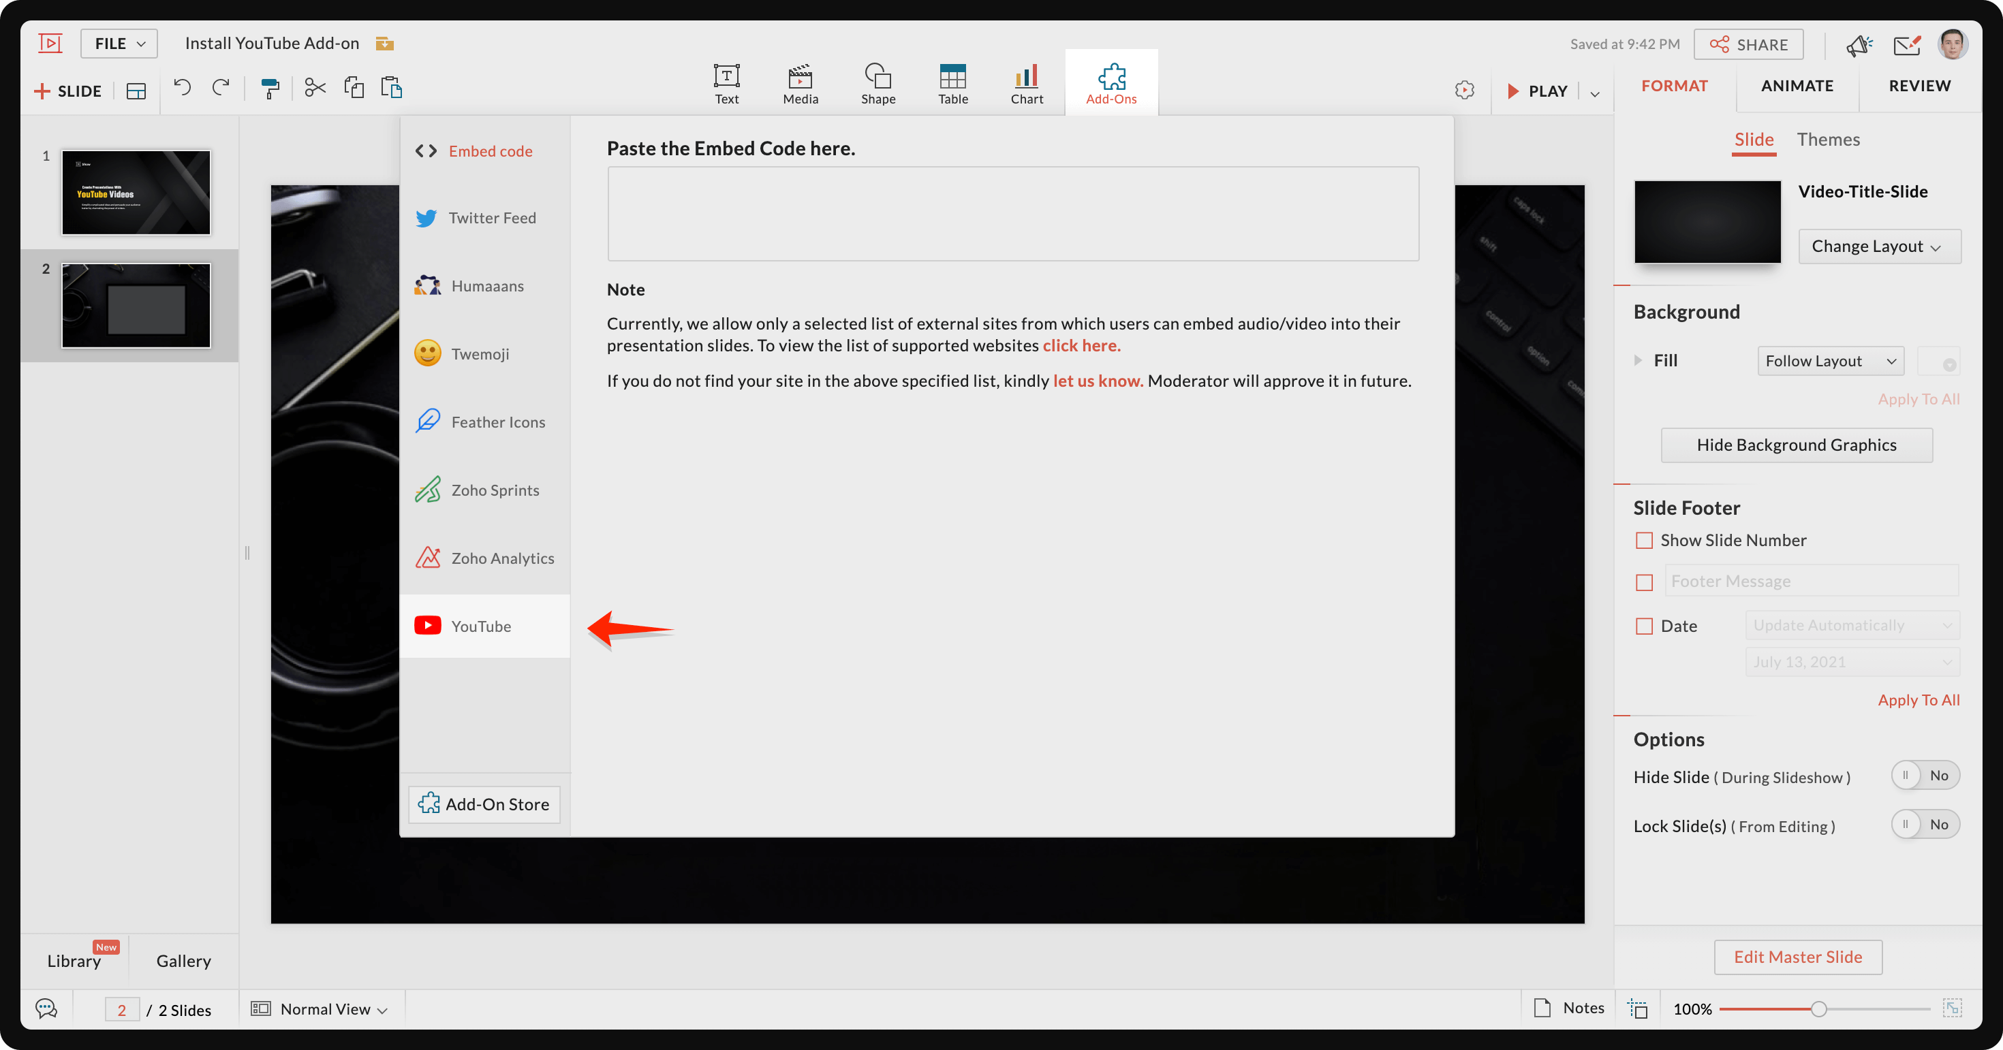This screenshot has width=2003, height=1050.
Task: Click the Slide tab in panel
Action: [1754, 138]
